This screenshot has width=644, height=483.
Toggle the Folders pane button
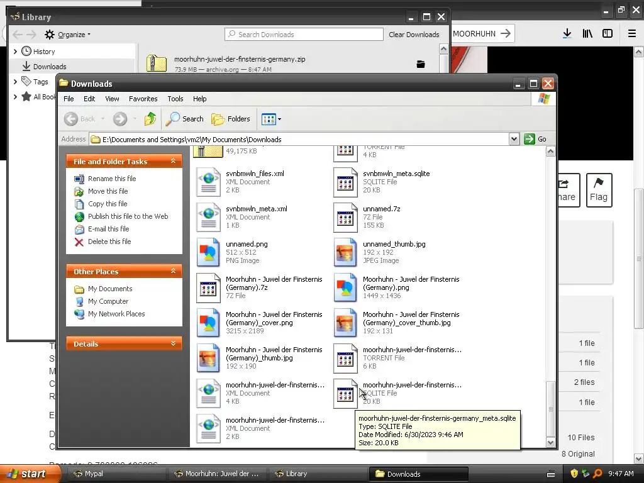(x=230, y=119)
